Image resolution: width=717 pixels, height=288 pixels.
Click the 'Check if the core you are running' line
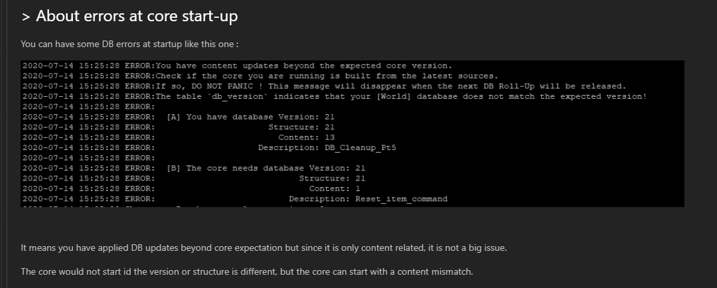(260, 76)
